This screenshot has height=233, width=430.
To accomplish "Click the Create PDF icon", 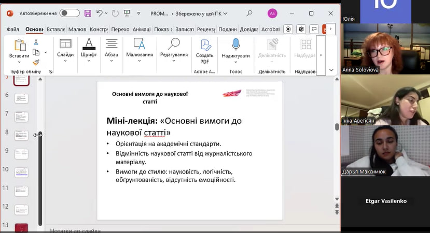I will tap(204, 45).
